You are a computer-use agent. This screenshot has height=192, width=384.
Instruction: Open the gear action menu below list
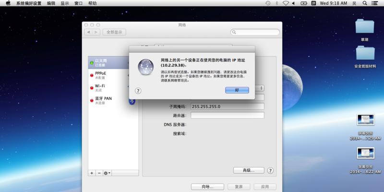[107, 172]
